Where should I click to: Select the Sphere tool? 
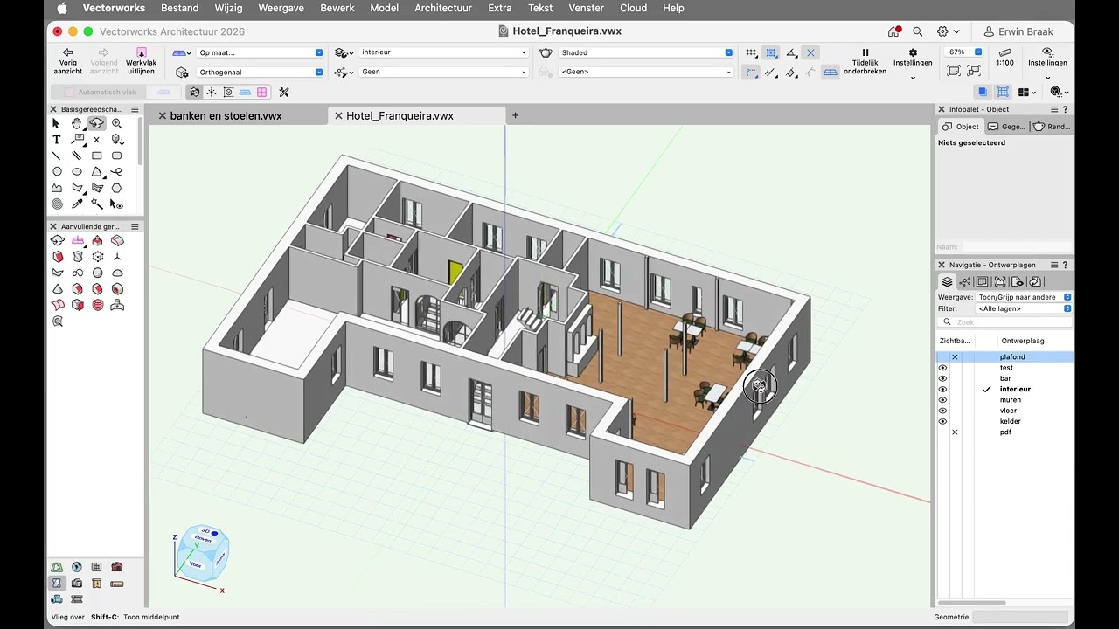(97, 273)
